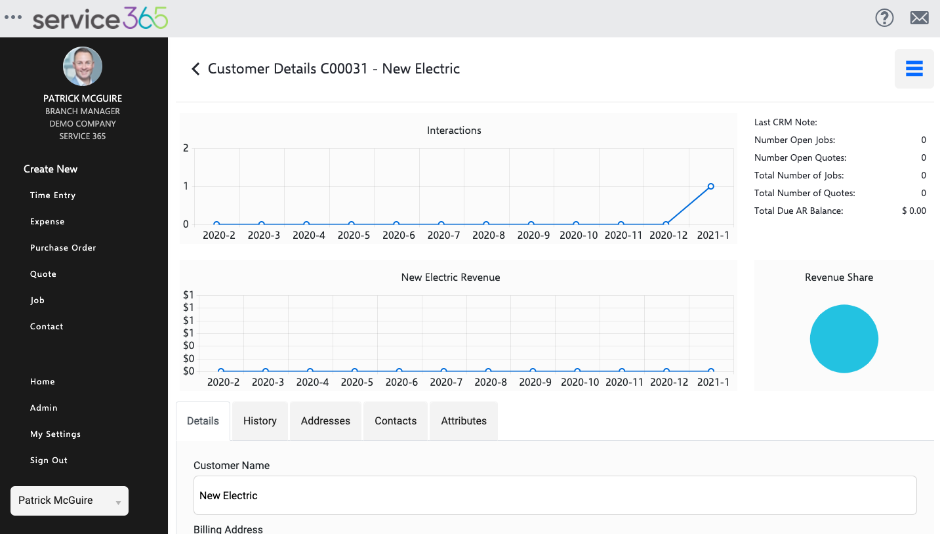Create a new Purchase Order
The width and height of the screenshot is (940, 534).
(x=63, y=248)
